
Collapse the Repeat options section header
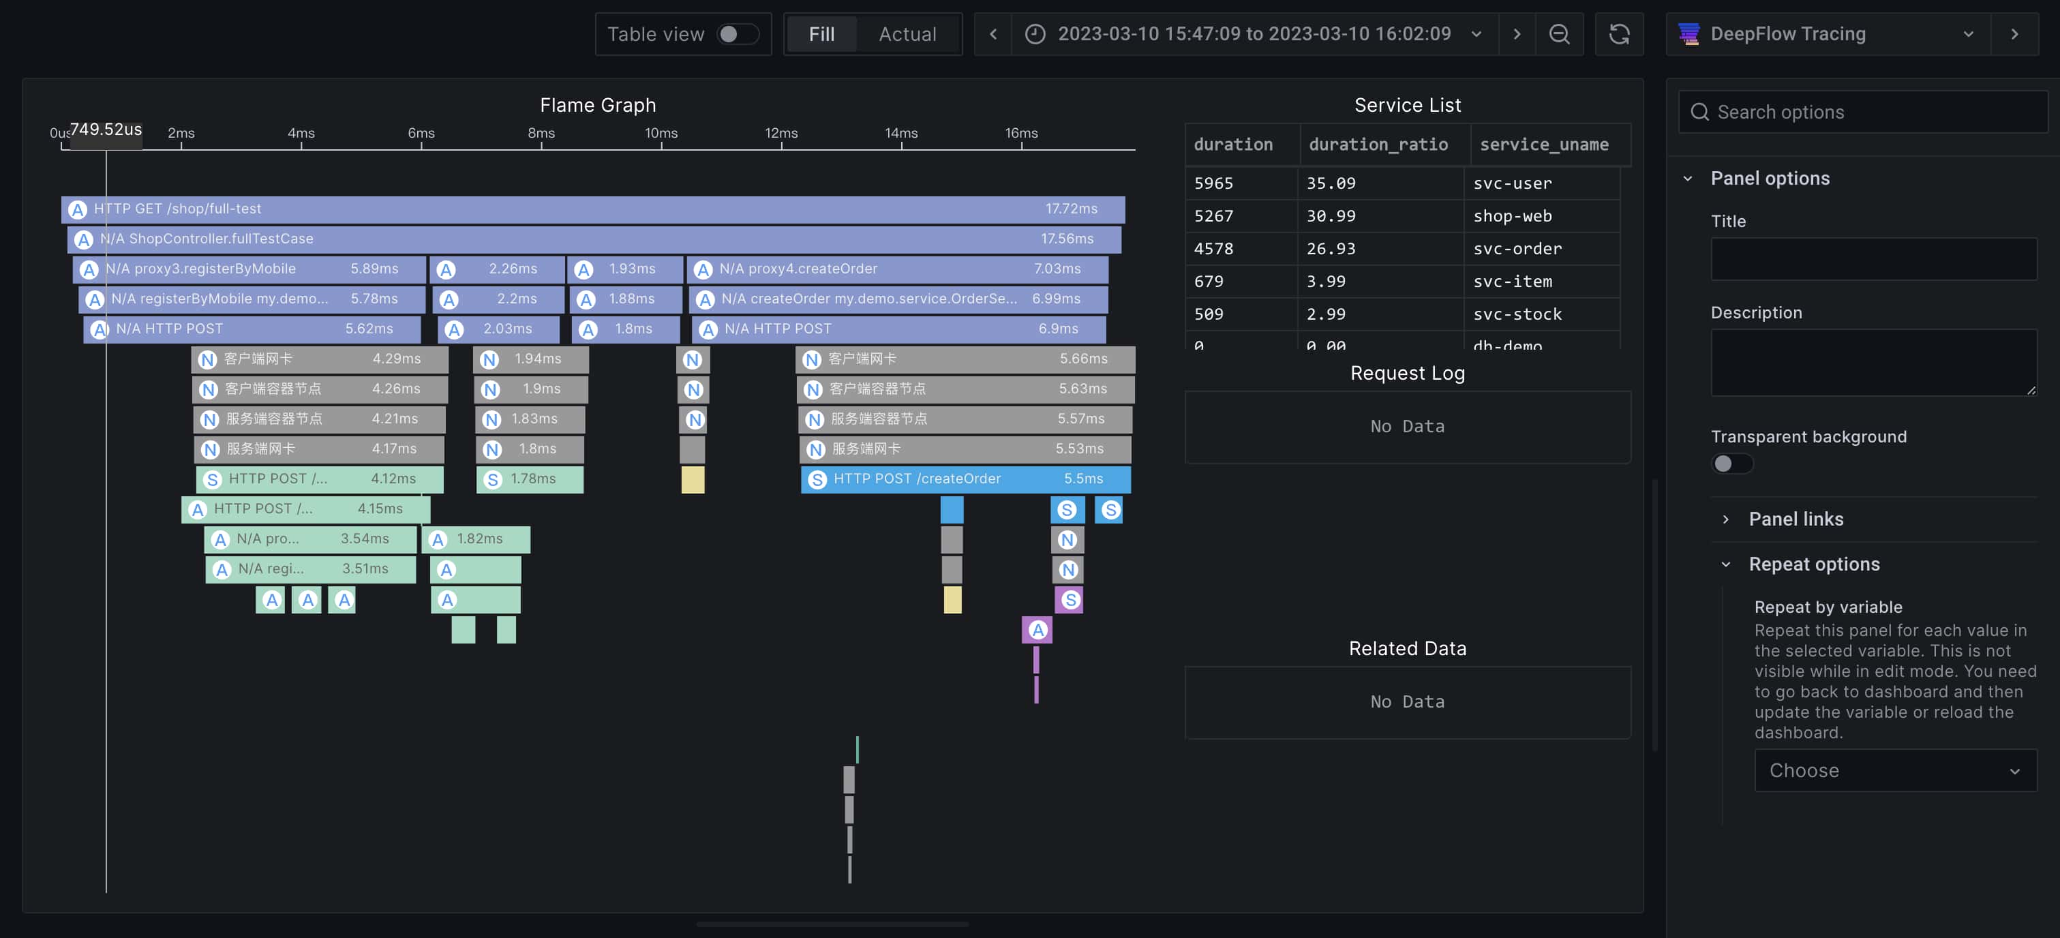[x=1814, y=564]
